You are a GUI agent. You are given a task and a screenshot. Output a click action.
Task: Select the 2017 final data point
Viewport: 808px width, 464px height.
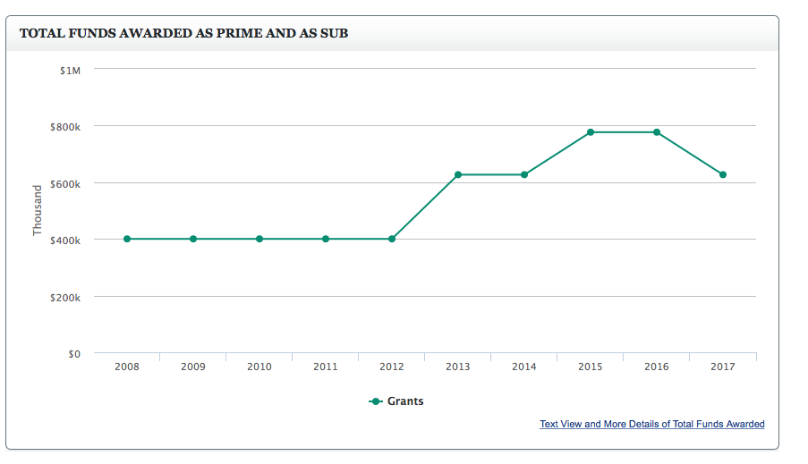[x=723, y=174]
